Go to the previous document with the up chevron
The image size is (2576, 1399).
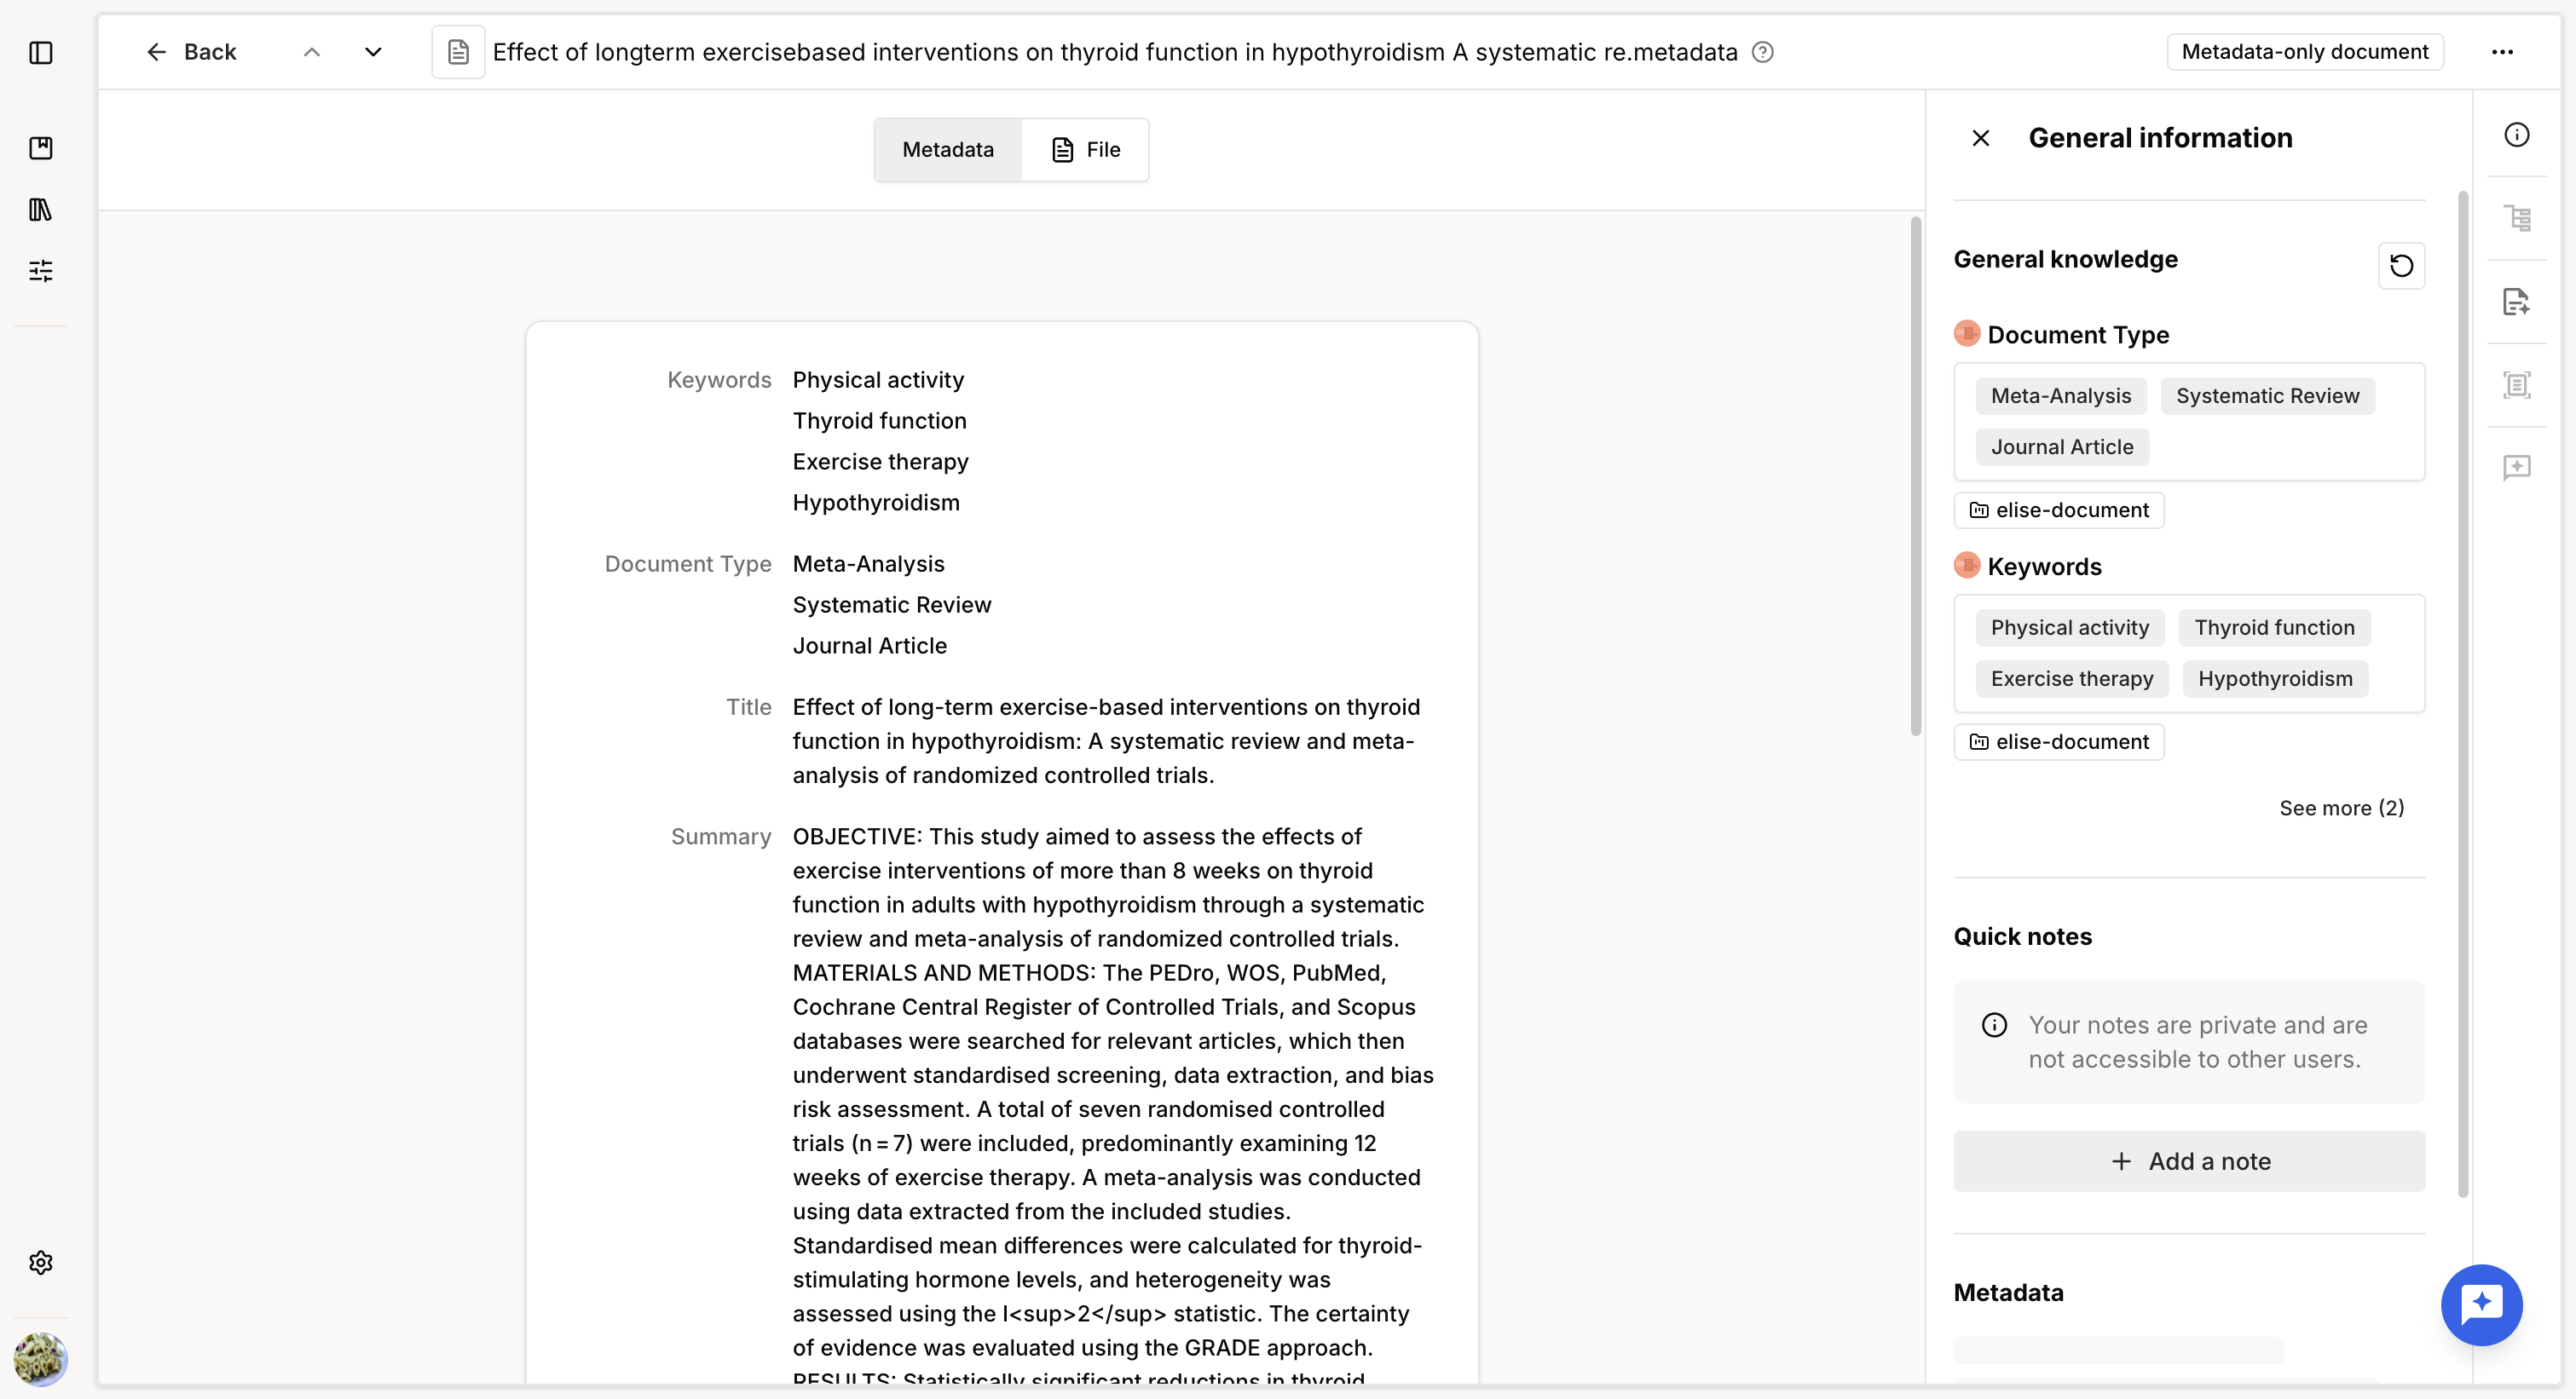[x=312, y=52]
